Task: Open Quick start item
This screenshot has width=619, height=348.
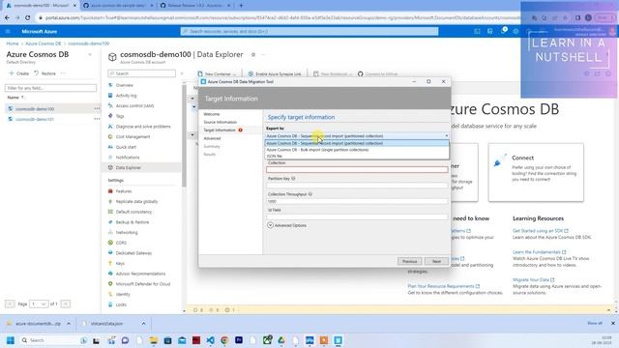Action: 126,147
